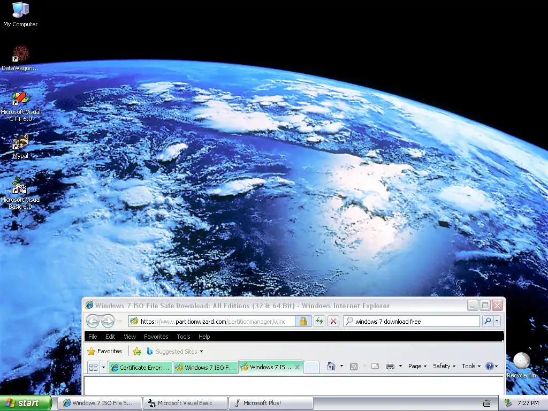The image size is (548, 411).
Task: Switch to the Certificate Error tab
Action: 141,367
